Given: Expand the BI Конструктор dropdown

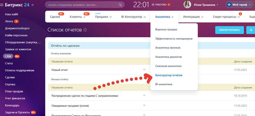Looking at the screenshot, I should 145,17.
